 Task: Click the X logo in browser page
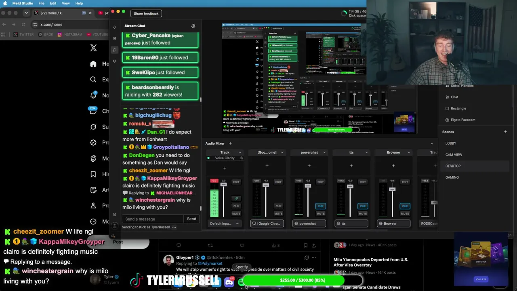(x=93, y=48)
